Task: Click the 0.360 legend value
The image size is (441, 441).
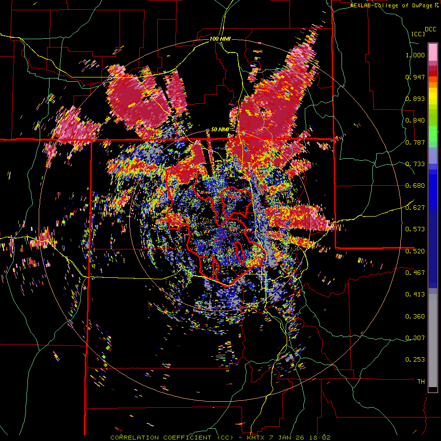Action: tap(415, 317)
